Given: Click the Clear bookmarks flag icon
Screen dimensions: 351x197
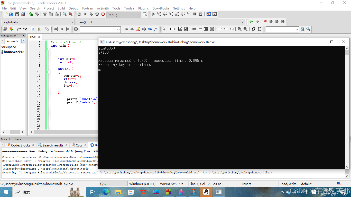Looking at the screenshot, I should 283,22.
